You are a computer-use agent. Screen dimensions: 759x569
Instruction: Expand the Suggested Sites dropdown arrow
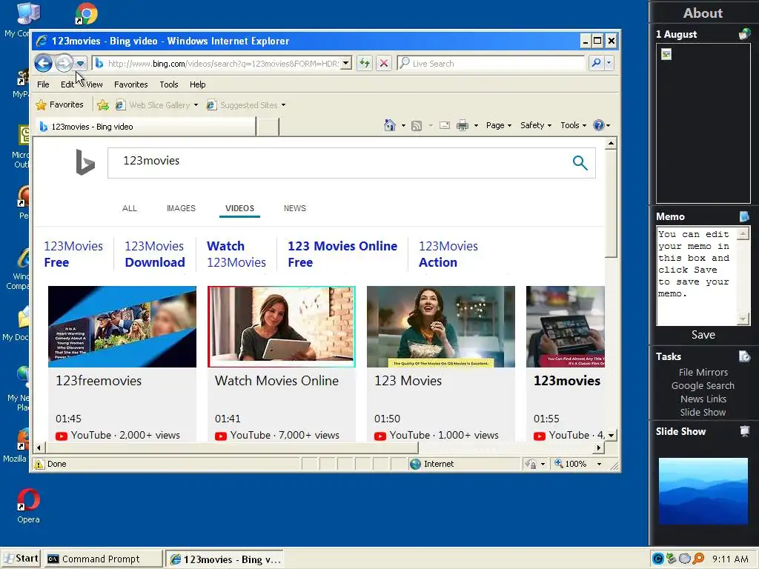(x=284, y=105)
